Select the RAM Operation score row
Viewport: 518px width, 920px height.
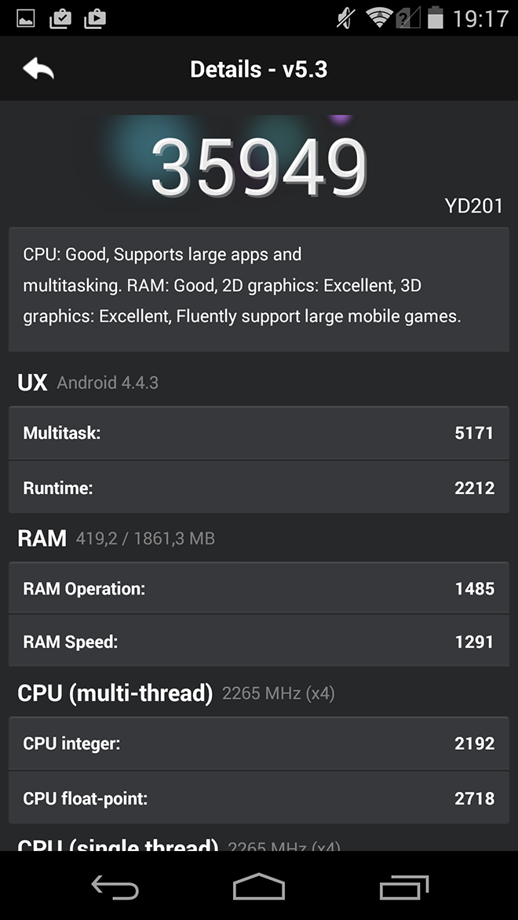(258, 588)
